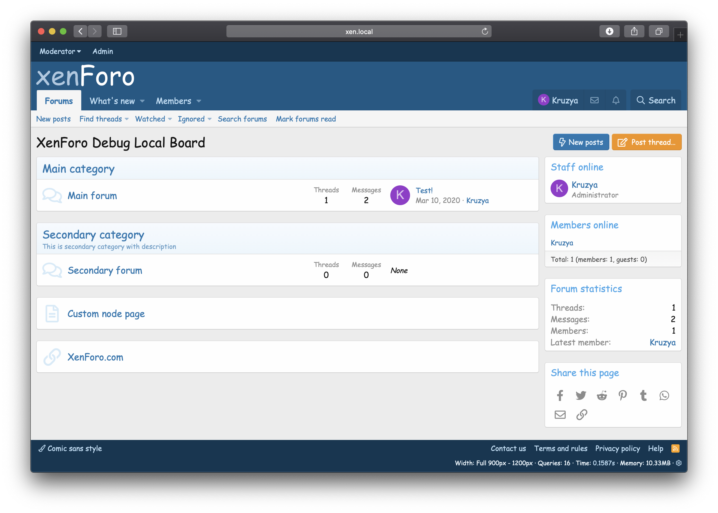
Task: Click the RSS feed icon in footer
Action: click(x=675, y=448)
